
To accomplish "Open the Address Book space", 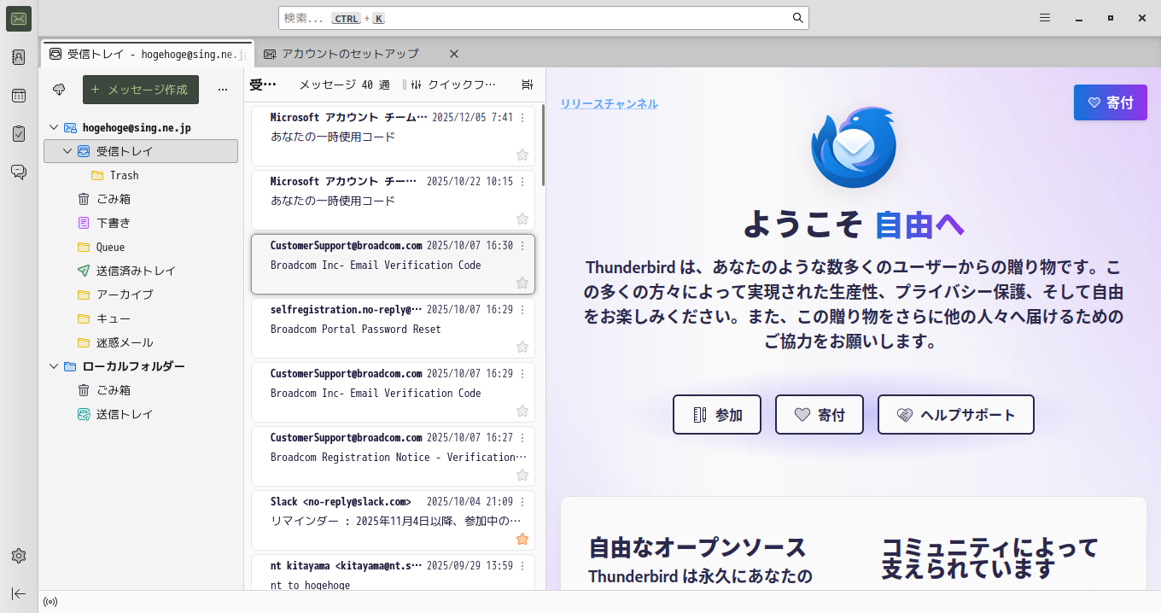I will pyautogui.click(x=19, y=57).
